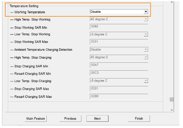
Task: Open the Ambient Temperature Charging Detection dropdown
Action: (146, 50)
